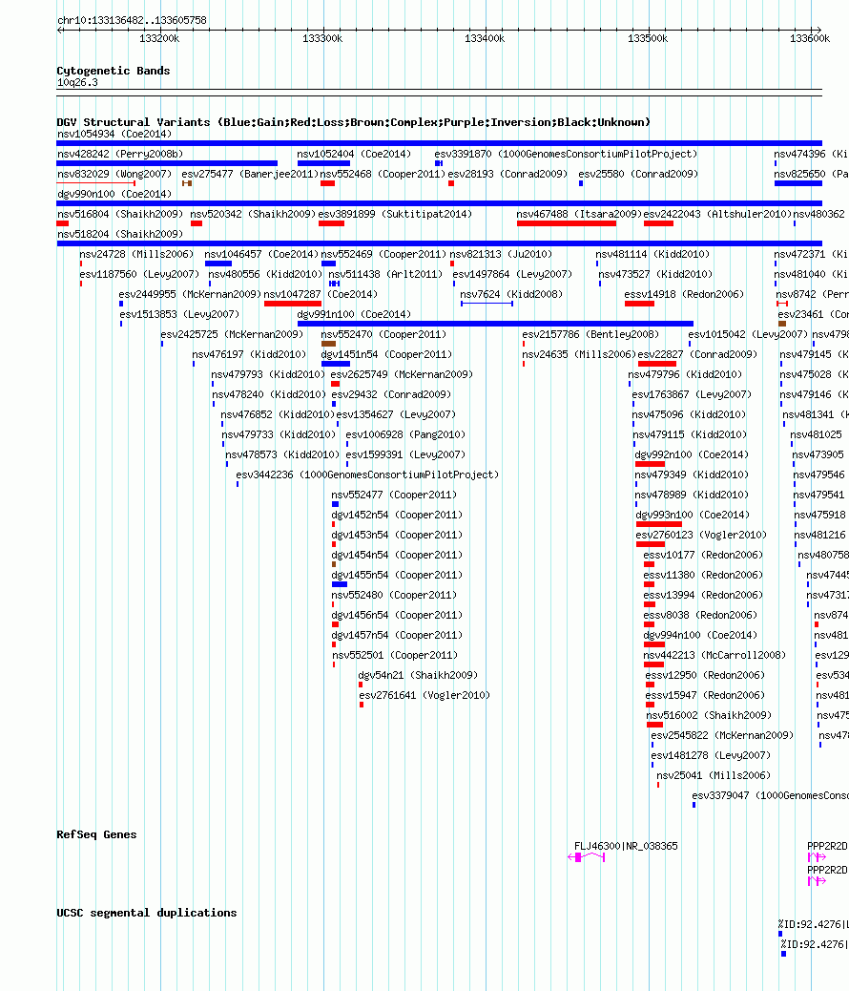Click esv275477 (Banerjee2011) brown complex glyph
The height and width of the screenshot is (991, 849).
[187, 183]
